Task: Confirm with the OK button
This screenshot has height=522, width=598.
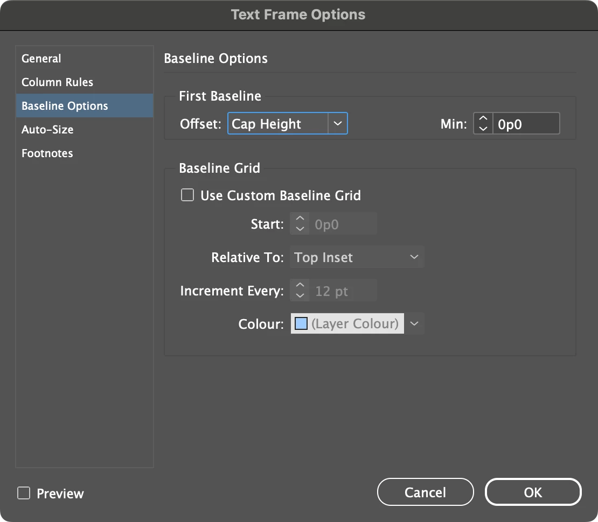Action: coord(533,492)
